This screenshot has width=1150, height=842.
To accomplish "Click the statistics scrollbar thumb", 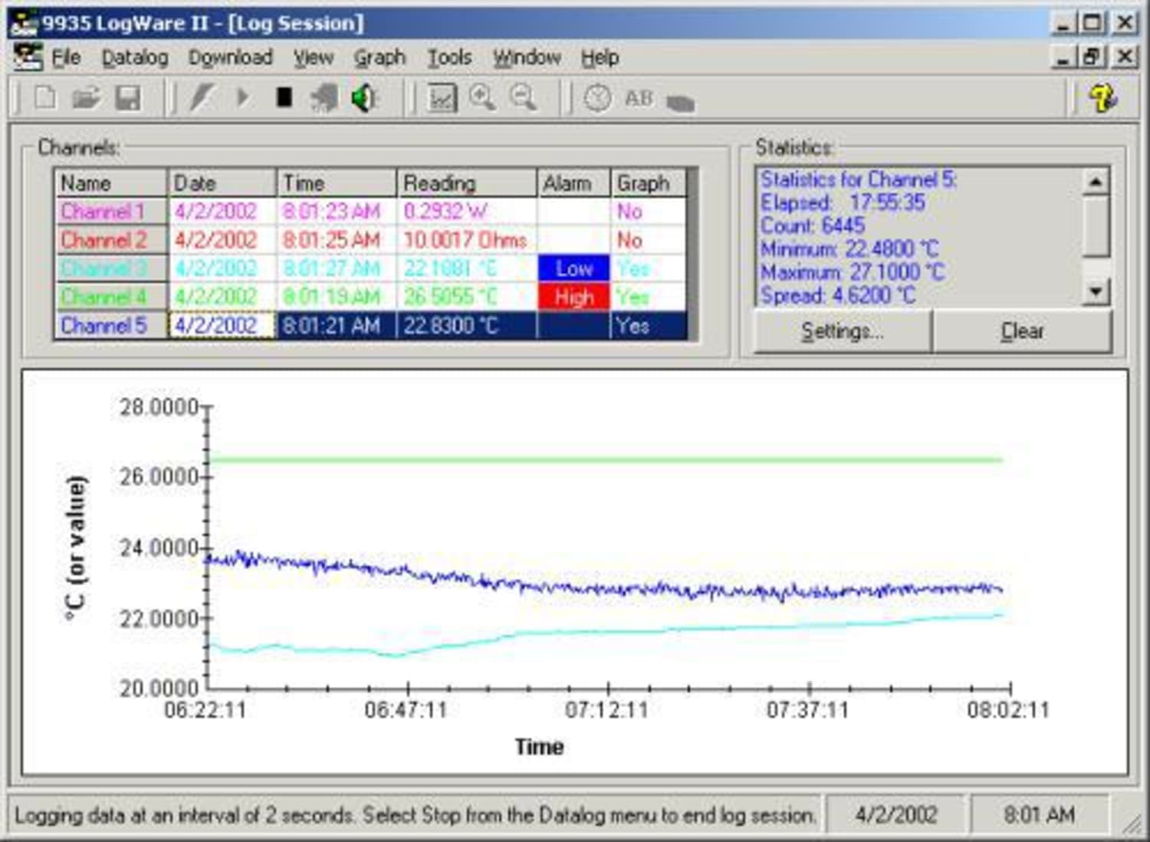I will [1096, 226].
